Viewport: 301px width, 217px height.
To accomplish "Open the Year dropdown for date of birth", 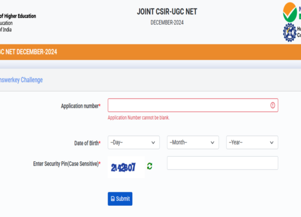I will point(252,142).
